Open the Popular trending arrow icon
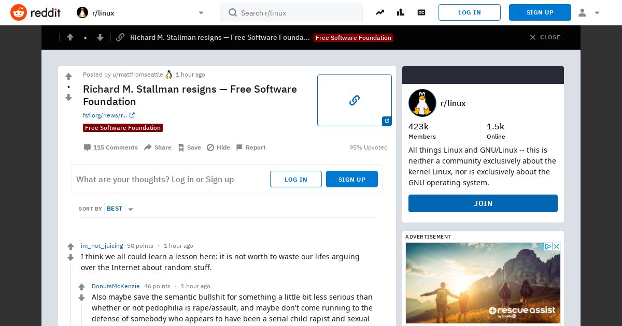622x326 pixels. coord(380,12)
